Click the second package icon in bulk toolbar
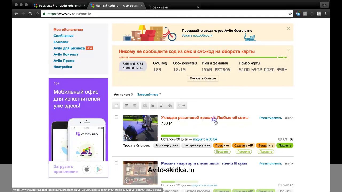This screenshot has height=192, width=342. (x=135, y=105)
